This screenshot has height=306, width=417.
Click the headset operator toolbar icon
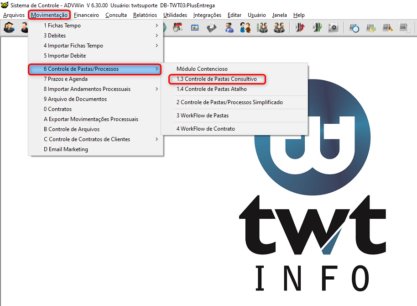coord(229,28)
